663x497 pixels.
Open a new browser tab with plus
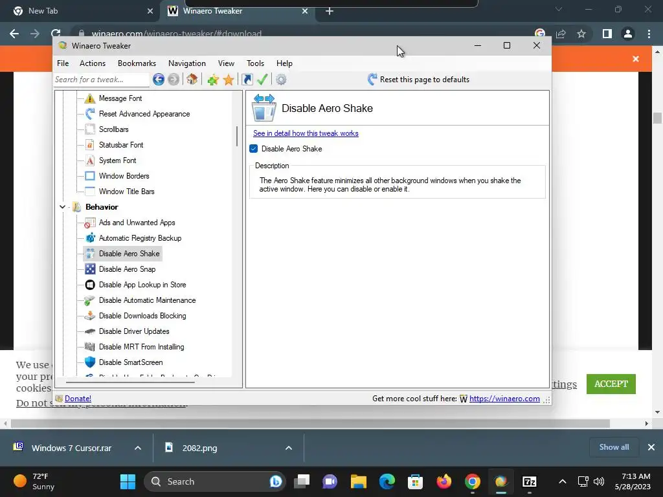click(x=330, y=11)
